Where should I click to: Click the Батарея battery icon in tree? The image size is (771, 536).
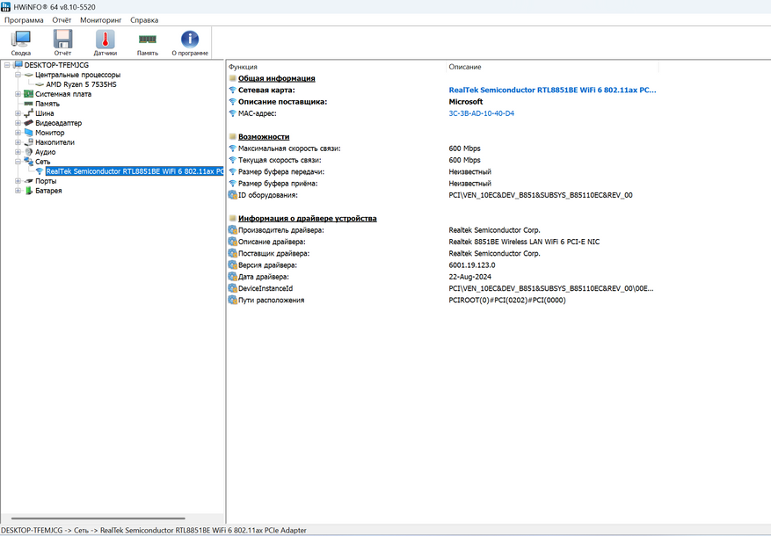click(x=28, y=191)
